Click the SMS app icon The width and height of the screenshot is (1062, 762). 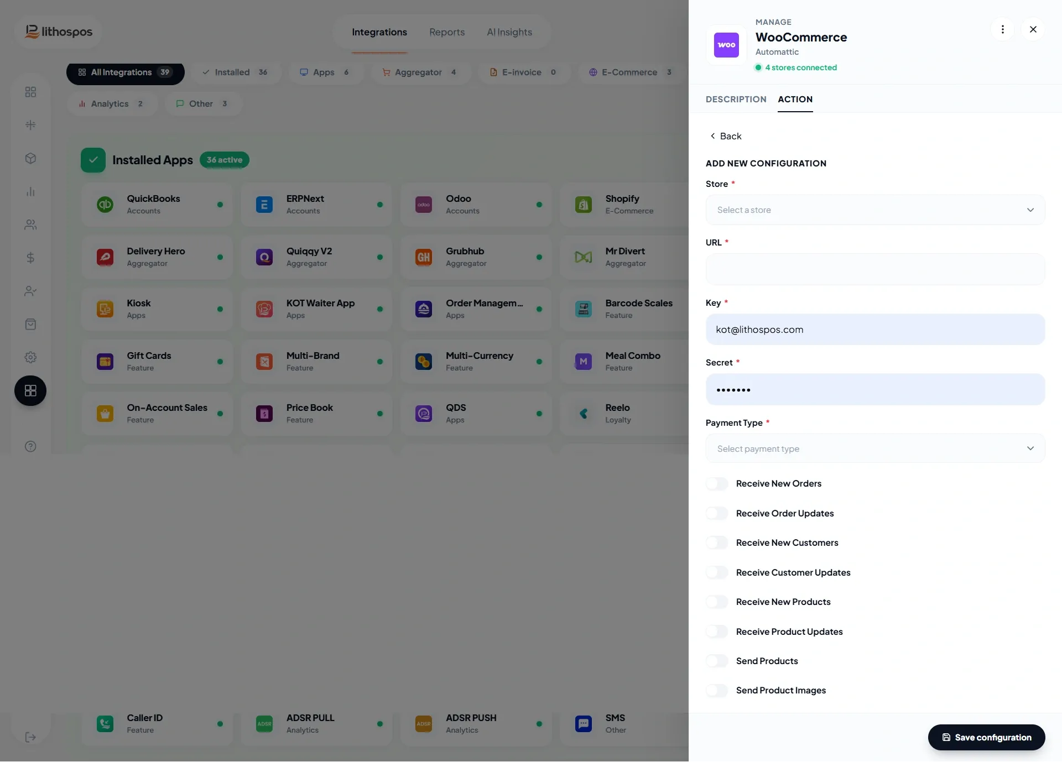584,724
